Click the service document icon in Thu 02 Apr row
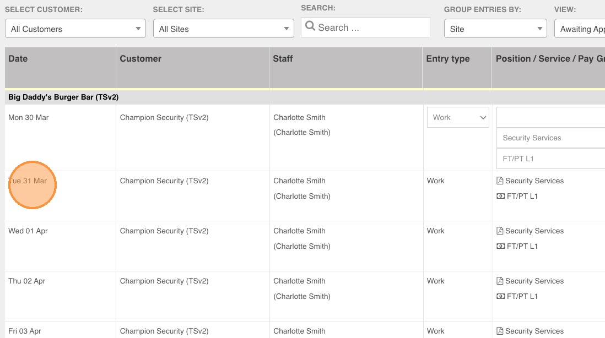 500,281
